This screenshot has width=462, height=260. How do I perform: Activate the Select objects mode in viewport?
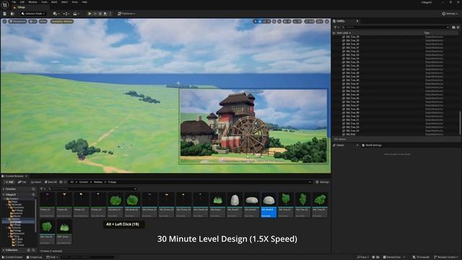(x=256, y=22)
